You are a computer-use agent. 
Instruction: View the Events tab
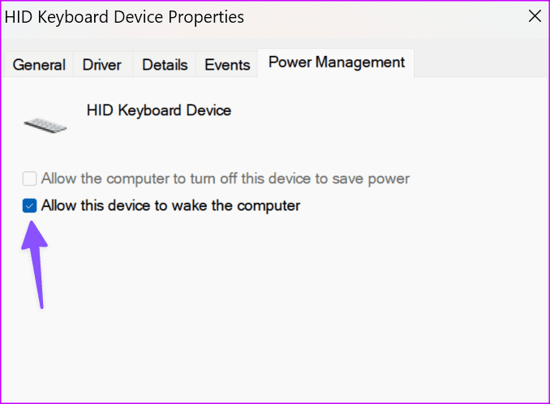[227, 65]
